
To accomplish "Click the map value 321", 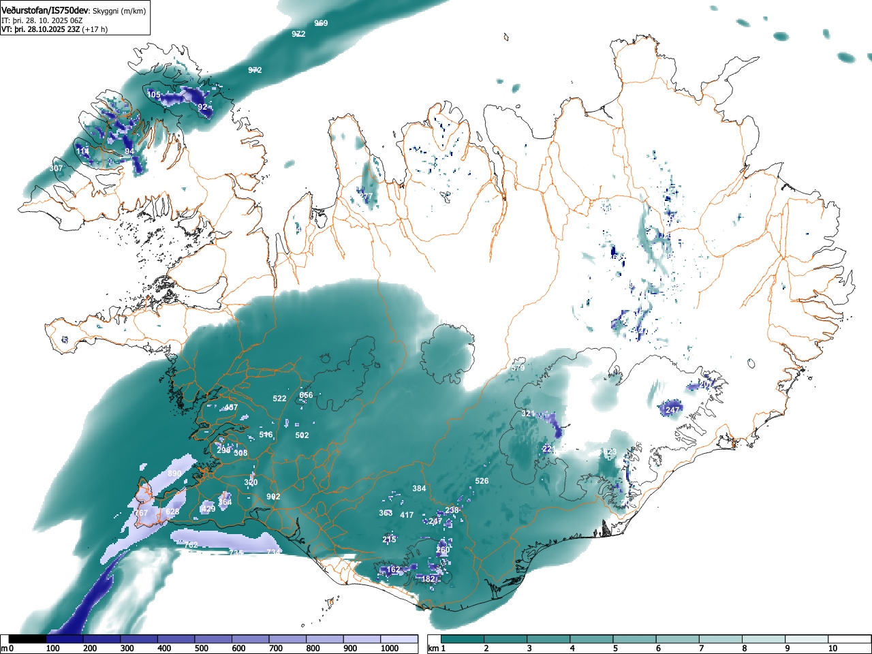I will tap(528, 414).
